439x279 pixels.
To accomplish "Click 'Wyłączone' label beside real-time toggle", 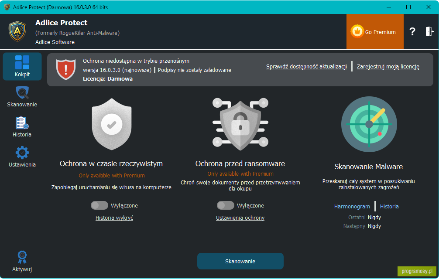I will click(x=124, y=206).
